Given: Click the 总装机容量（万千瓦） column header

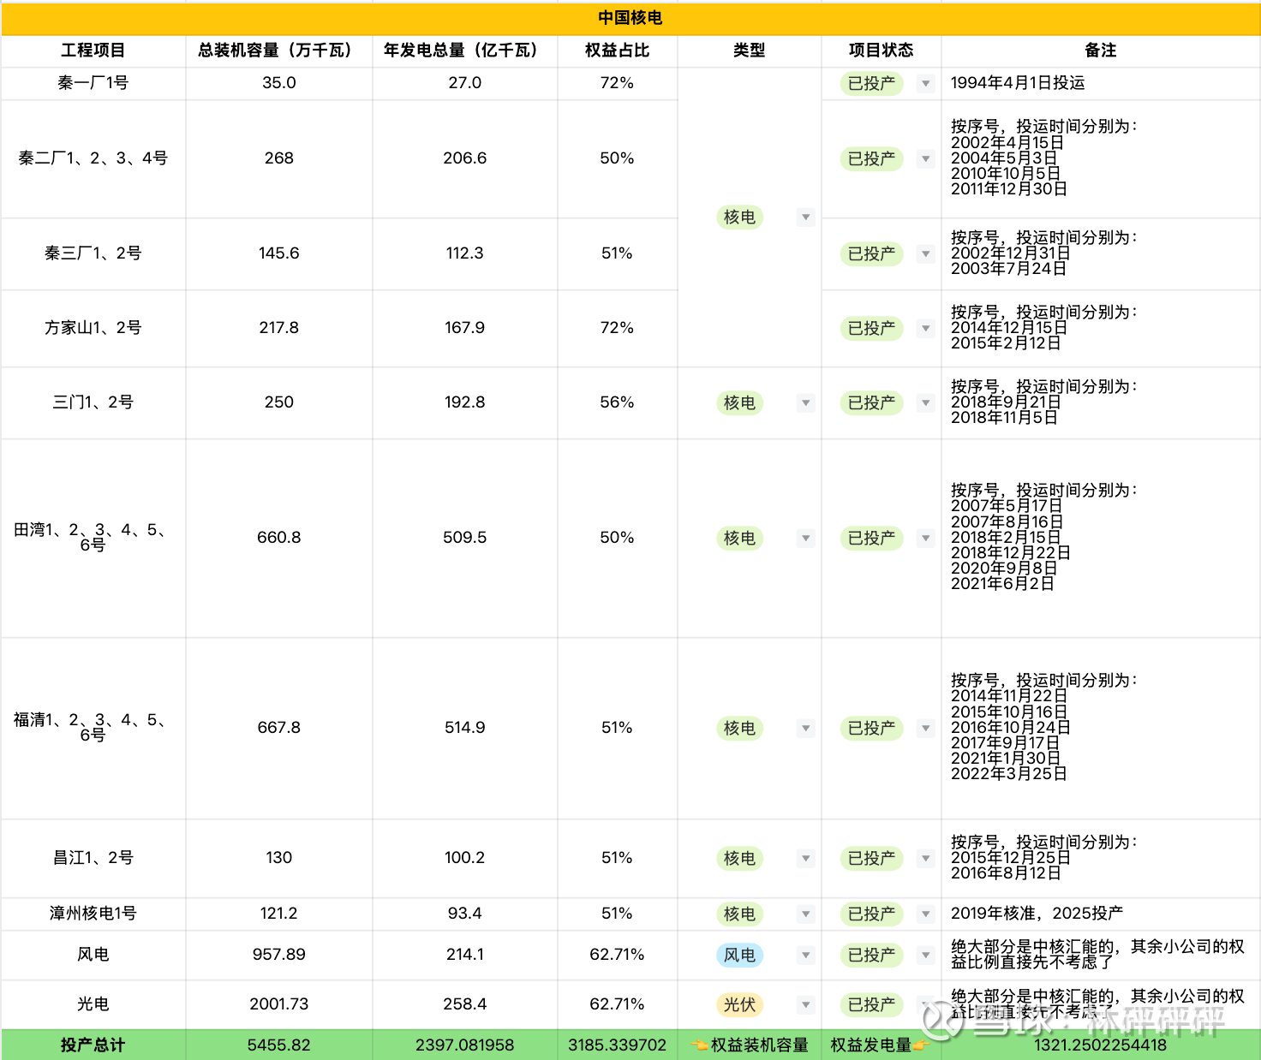Looking at the screenshot, I should pos(279,51).
